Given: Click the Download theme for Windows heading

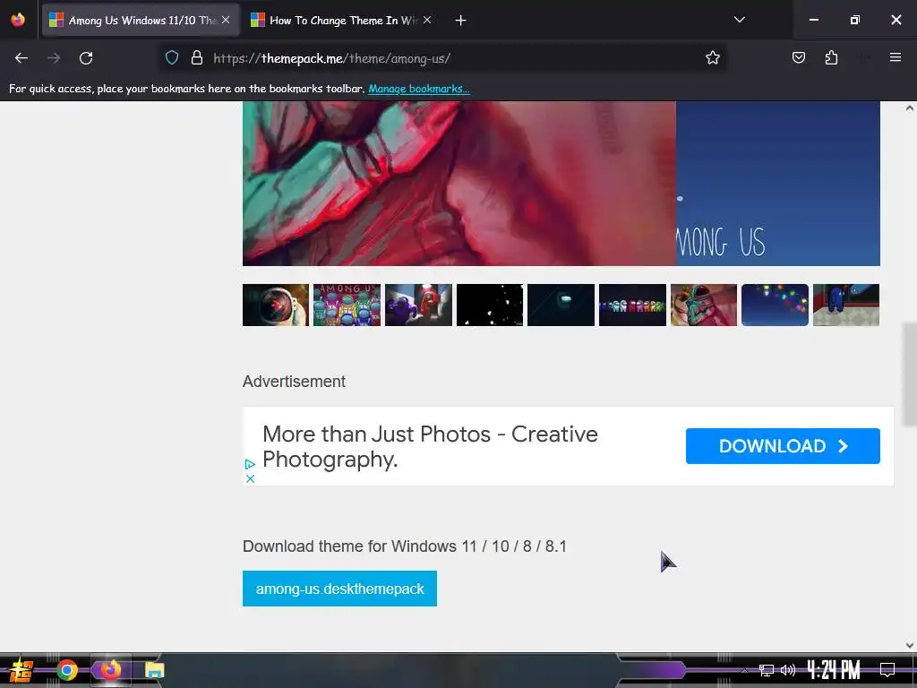Looking at the screenshot, I should click(x=404, y=546).
